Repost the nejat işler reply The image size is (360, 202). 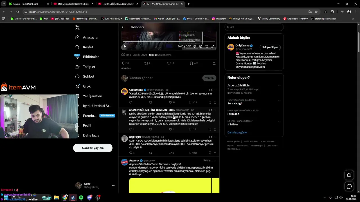tap(150, 153)
